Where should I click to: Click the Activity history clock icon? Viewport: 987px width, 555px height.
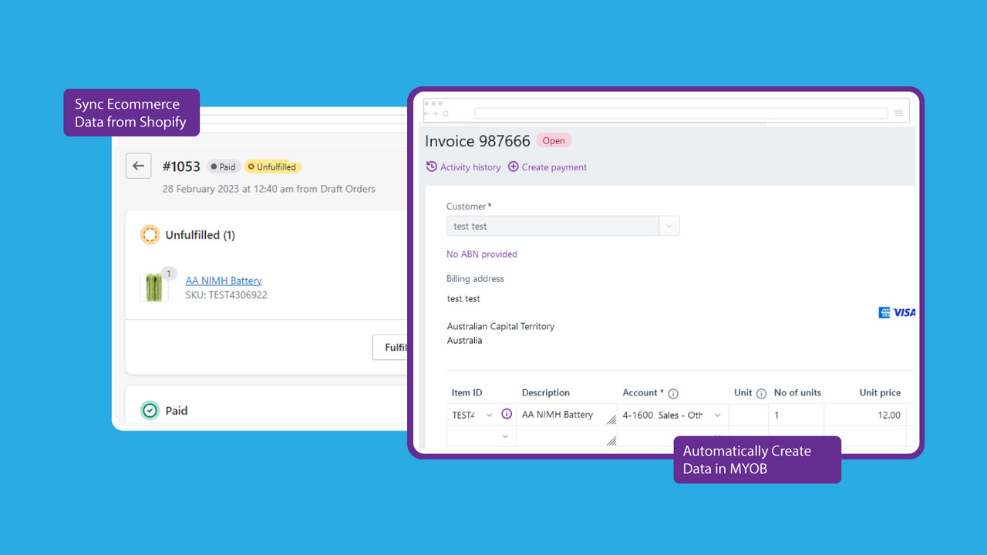point(432,166)
